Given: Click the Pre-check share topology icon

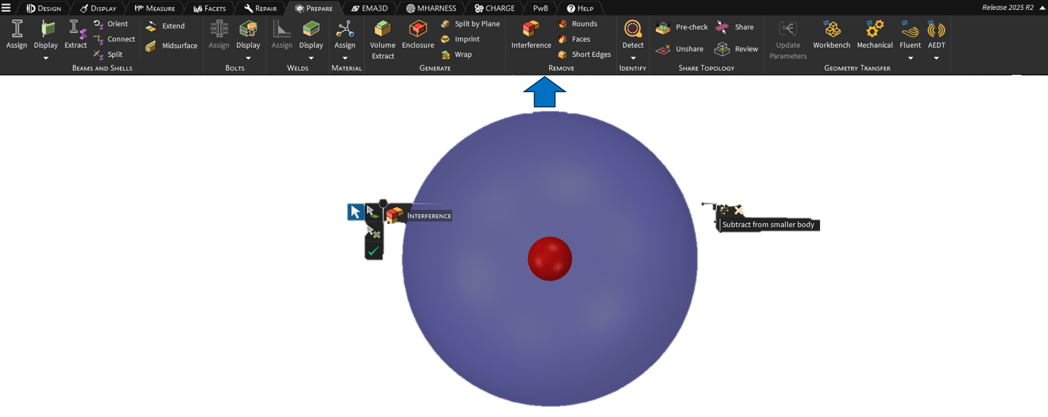Looking at the screenshot, I should (663, 27).
